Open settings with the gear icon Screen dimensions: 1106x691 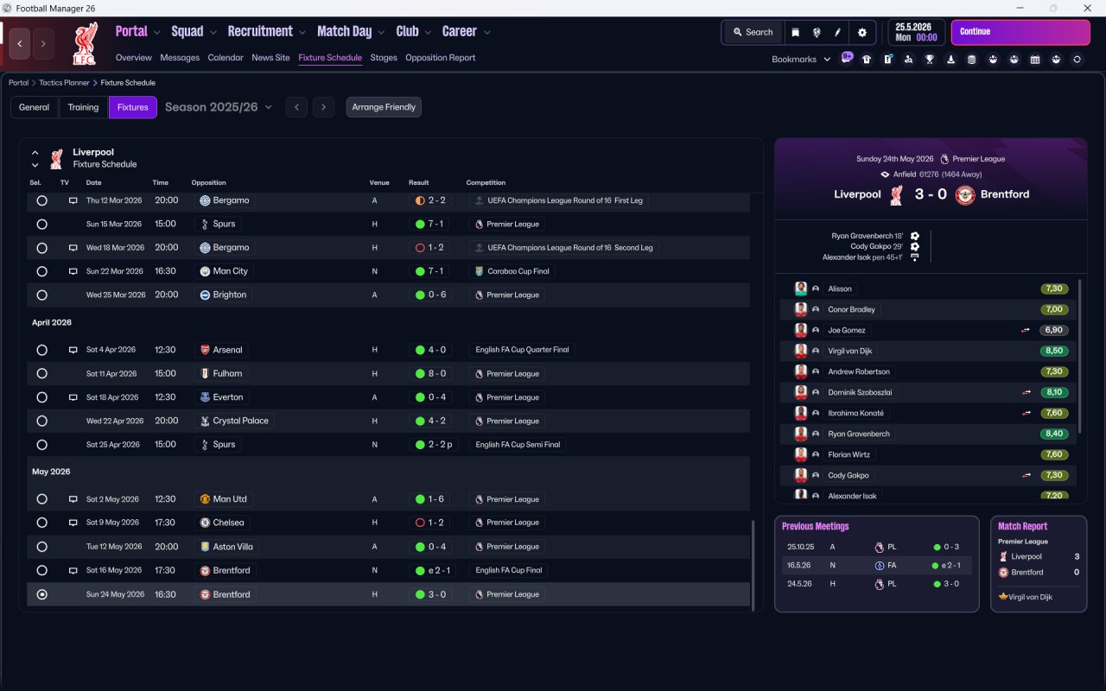(x=861, y=32)
